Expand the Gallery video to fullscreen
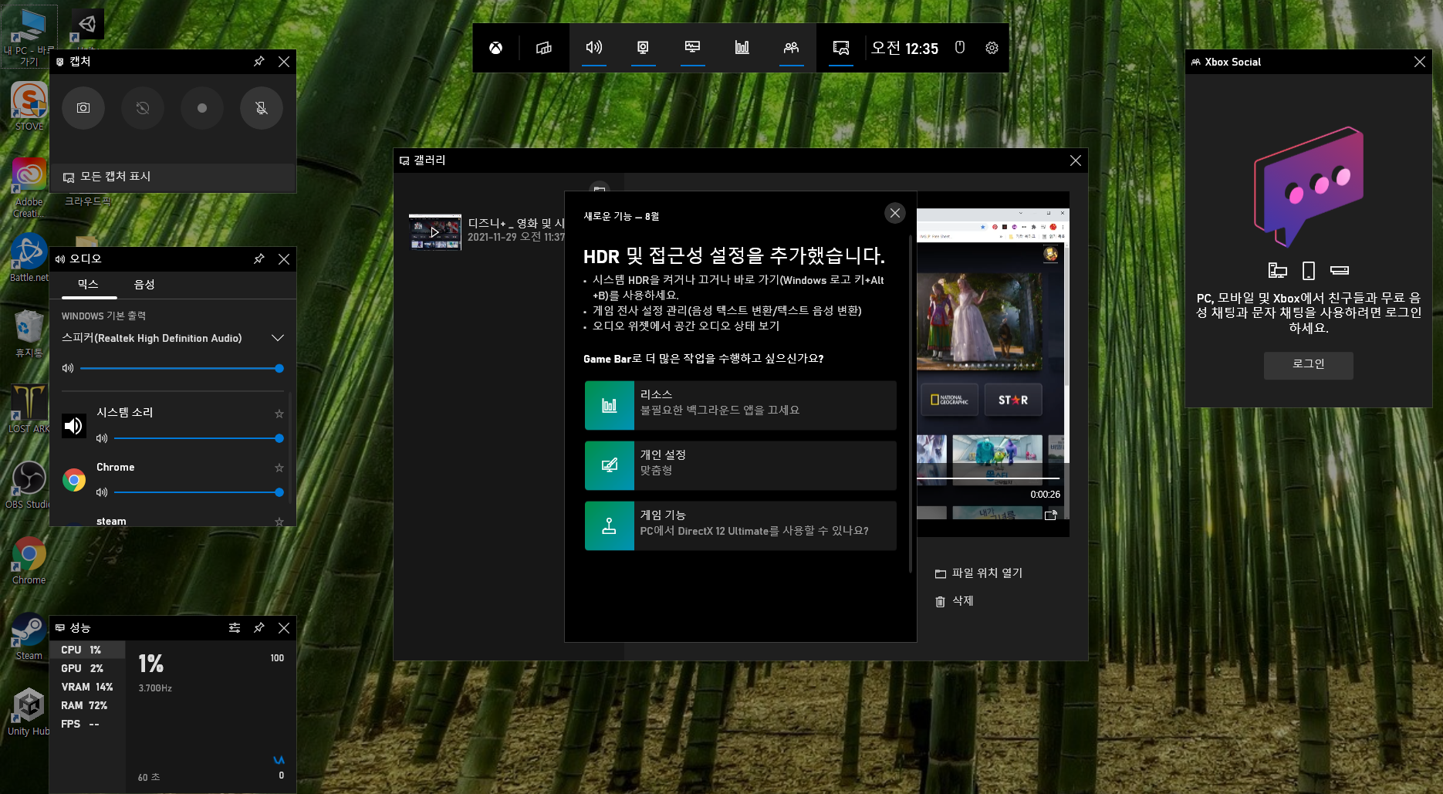Viewport: 1443px width, 794px height. (x=1050, y=515)
